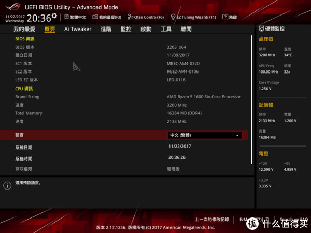Open the 啟動 boot tab
Viewport: 311px width, 233px height.
pos(146,29)
